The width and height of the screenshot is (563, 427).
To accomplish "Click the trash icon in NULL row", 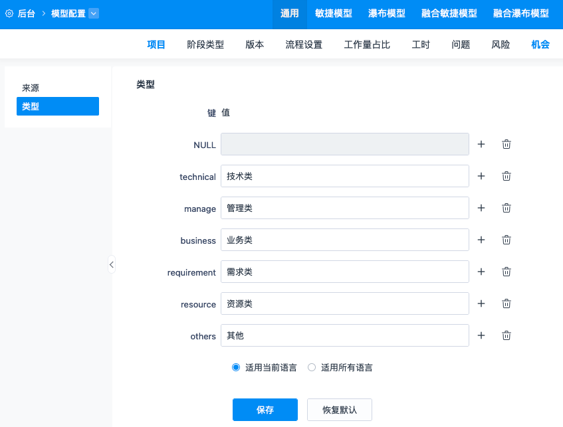I will click(506, 144).
